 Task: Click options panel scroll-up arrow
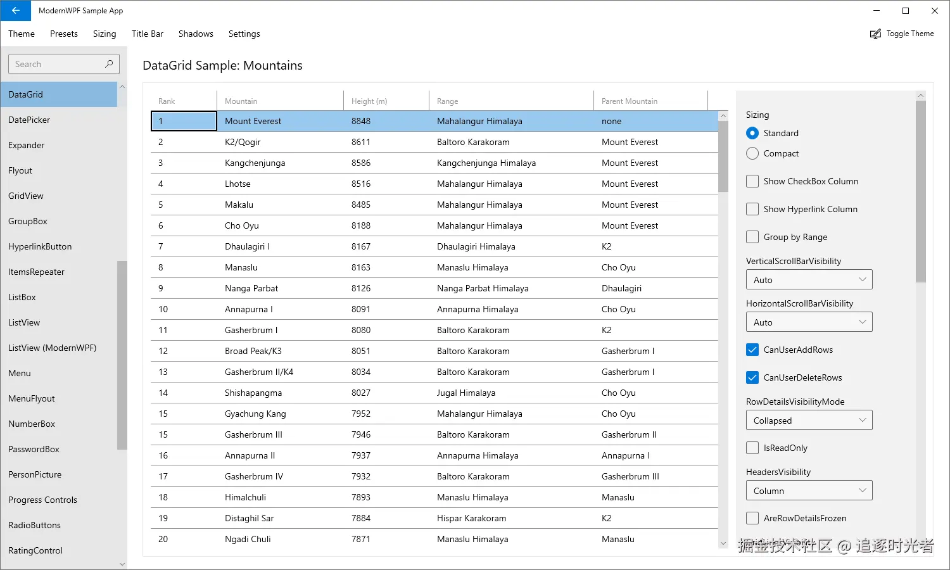pyautogui.click(x=921, y=96)
